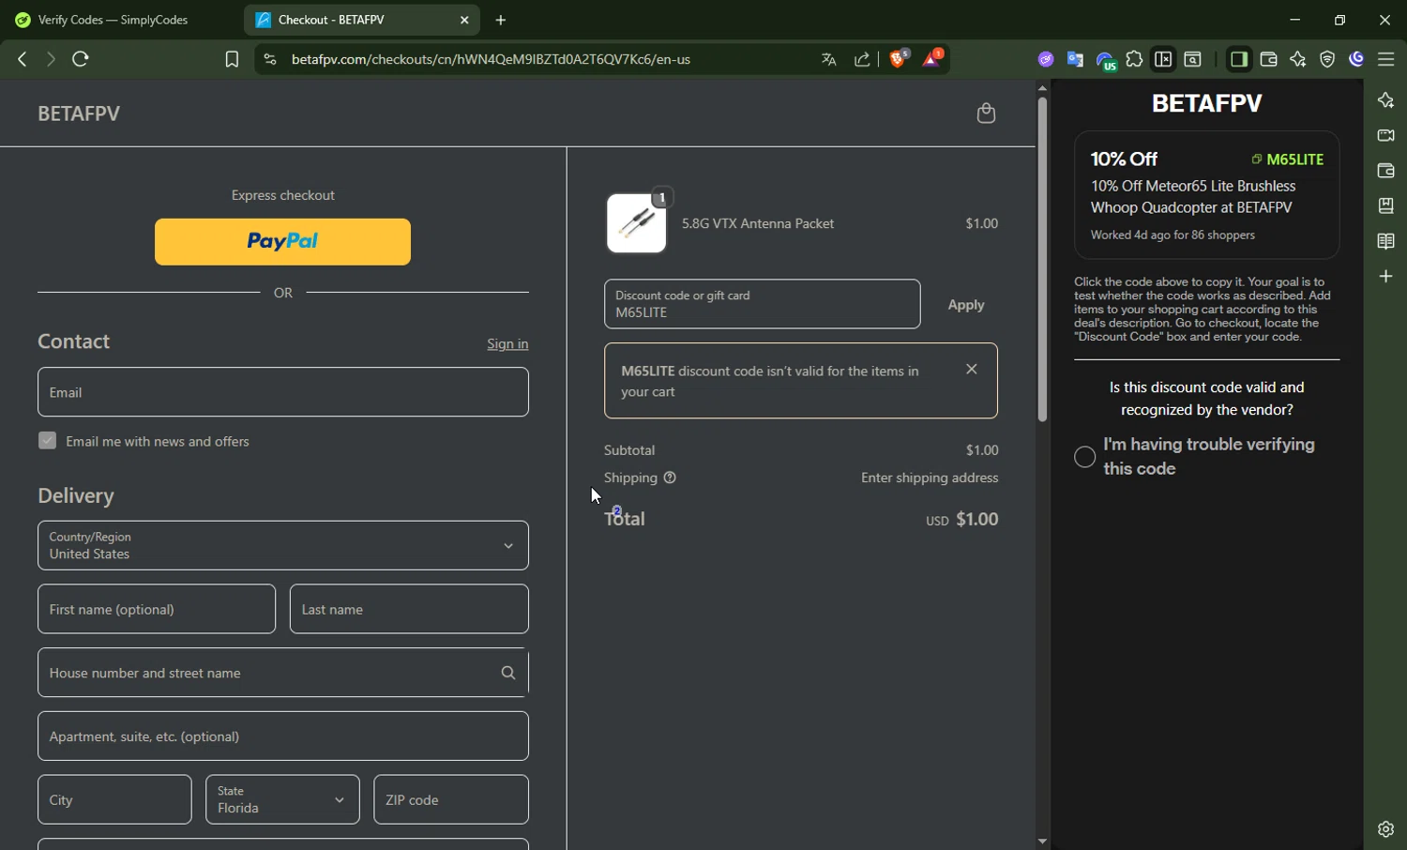Click the USD $1.00 total amount
This screenshot has width=1407, height=850.
point(962,519)
